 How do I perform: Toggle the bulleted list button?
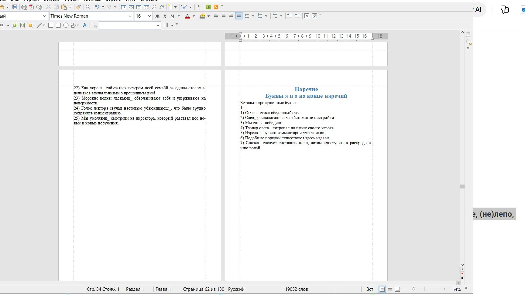247,16
